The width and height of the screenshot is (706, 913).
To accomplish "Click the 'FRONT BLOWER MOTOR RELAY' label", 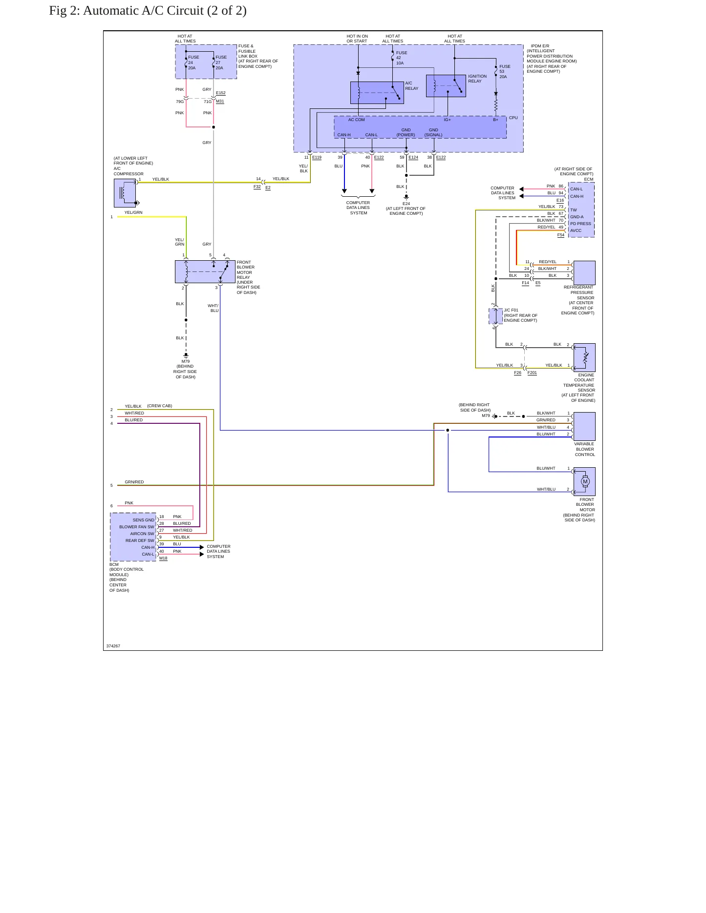I will point(248,277).
